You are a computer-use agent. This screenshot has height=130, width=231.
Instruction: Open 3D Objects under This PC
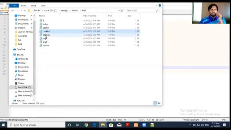pyautogui.click(x=23, y=59)
